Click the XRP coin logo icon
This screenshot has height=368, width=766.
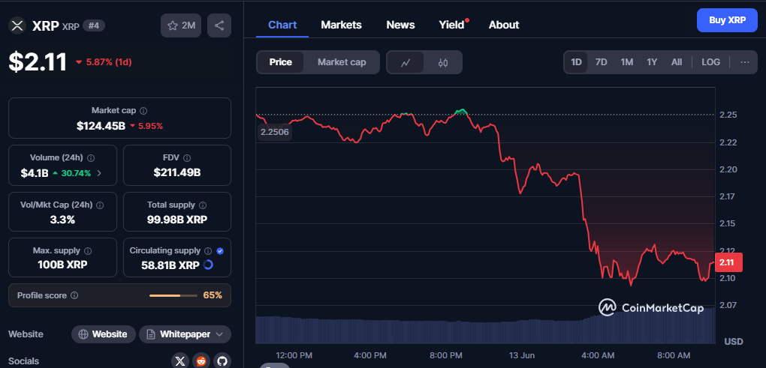coord(17,25)
